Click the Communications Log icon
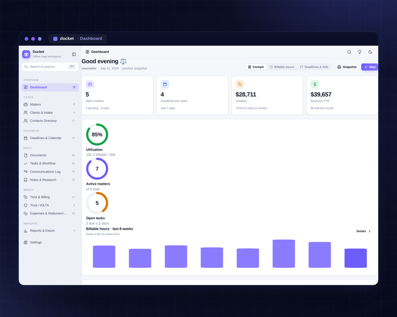Image resolution: width=397 pixels, height=317 pixels. [x=26, y=172]
